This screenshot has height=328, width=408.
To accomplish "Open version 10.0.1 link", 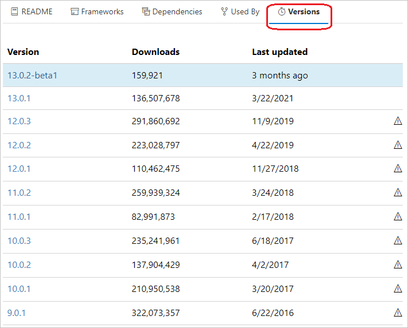I will click(x=19, y=289).
